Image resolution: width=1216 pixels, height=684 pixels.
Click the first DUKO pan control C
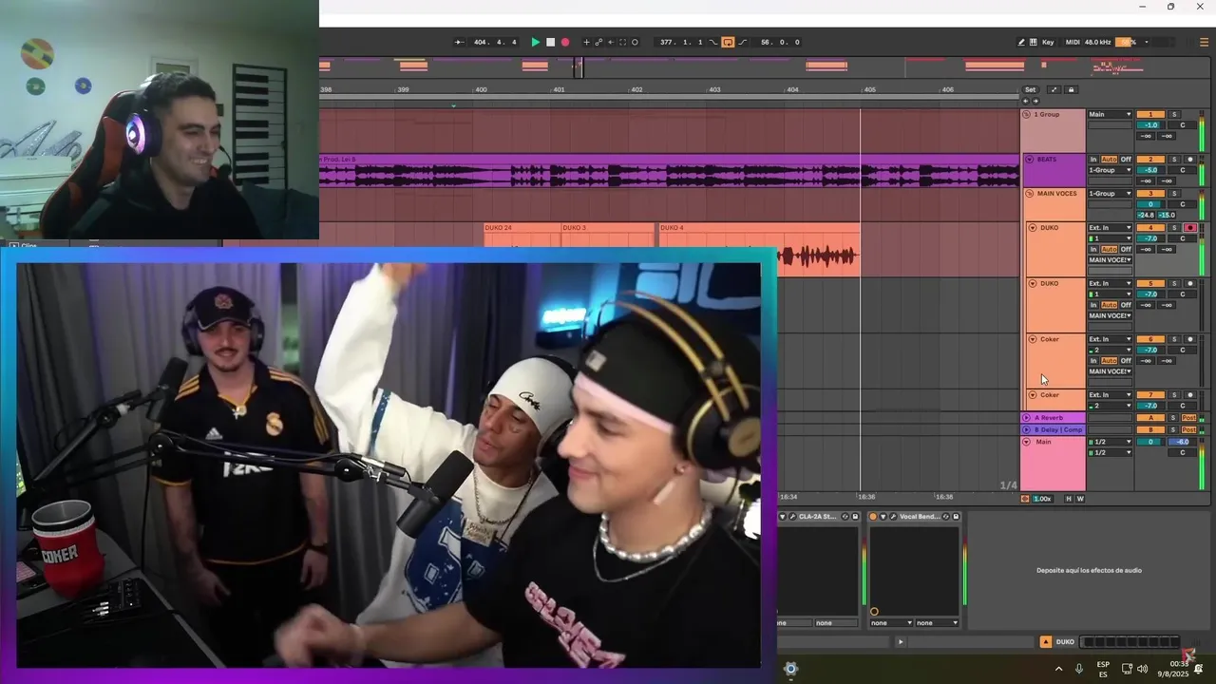coord(1183,238)
